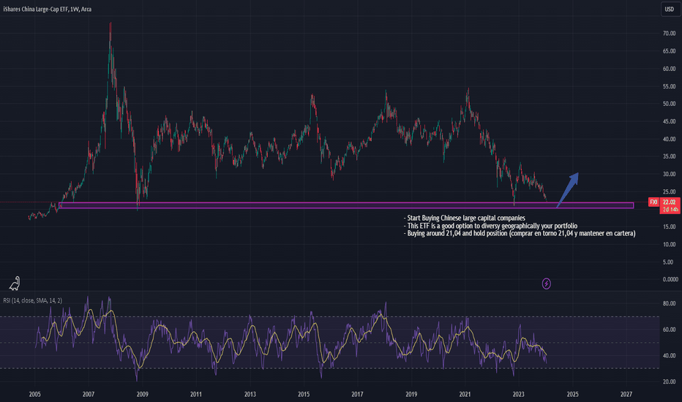Click the 15.00 price scale label

click(x=669, y=227)
